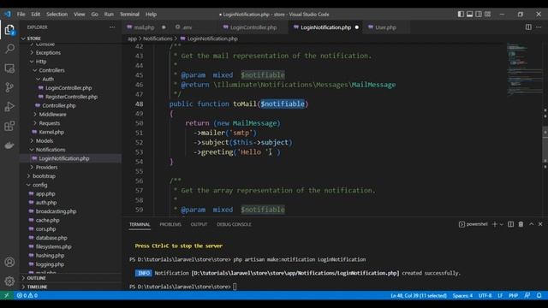This screenshot has height=308, width=548.
Task: Switch to mail.php editor tab
Action: (x=145, y=27)
